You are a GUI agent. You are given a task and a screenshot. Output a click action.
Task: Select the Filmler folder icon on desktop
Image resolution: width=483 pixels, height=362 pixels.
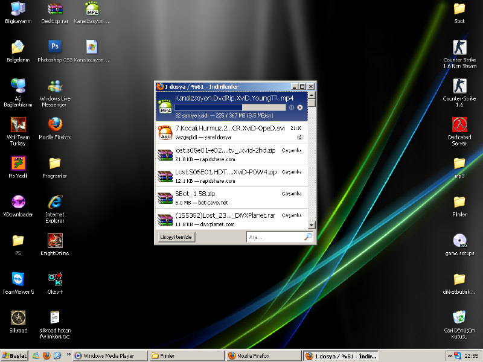pyautogui.click(x=459, y=206)
